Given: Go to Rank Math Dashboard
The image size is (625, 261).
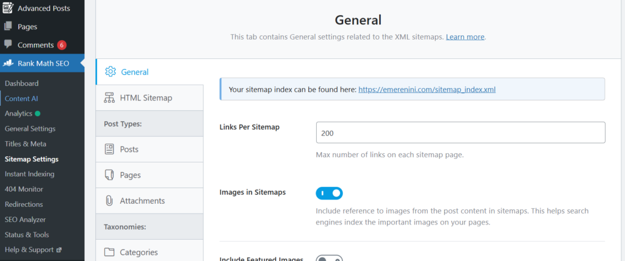Looking at the screenshot, I should coord(21,83).
